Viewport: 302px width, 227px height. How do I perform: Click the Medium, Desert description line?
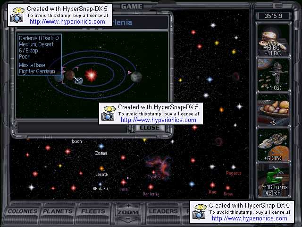click(x=36, y=44)
